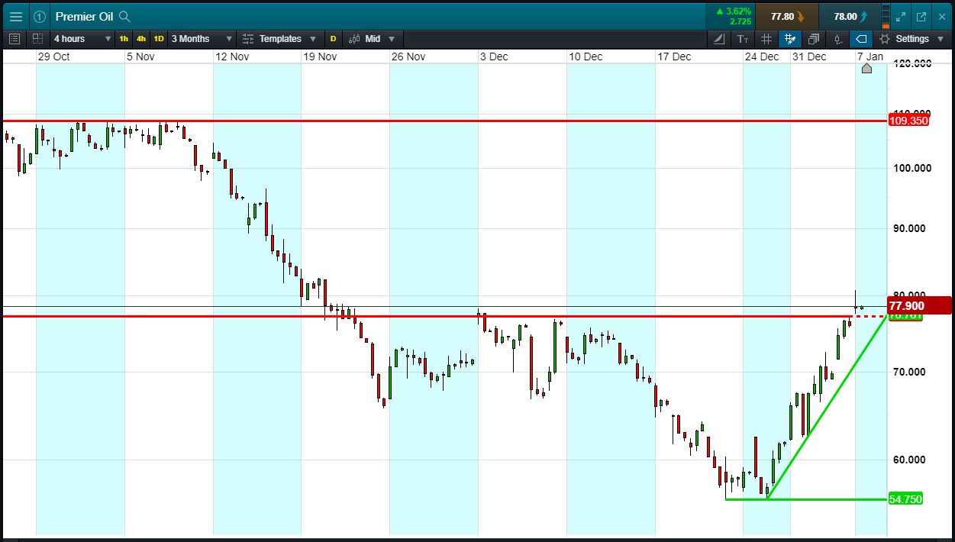The height and width of the screenshot is (542, 955).
Task: Click the 77.80 sell price button
Action: pyautogui.click(x=787, y=16)
